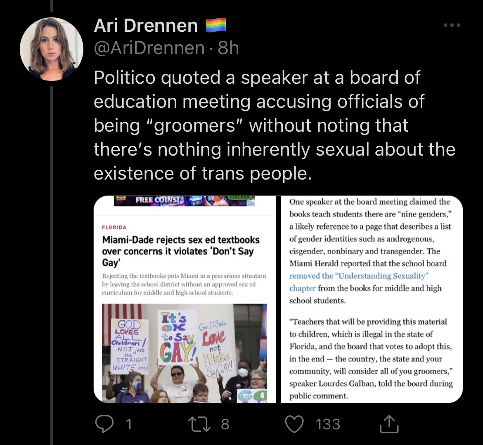The width and height of the screenshot is (483, 445).
Task: Click the rainbow flag emoji
Action: 215,25
